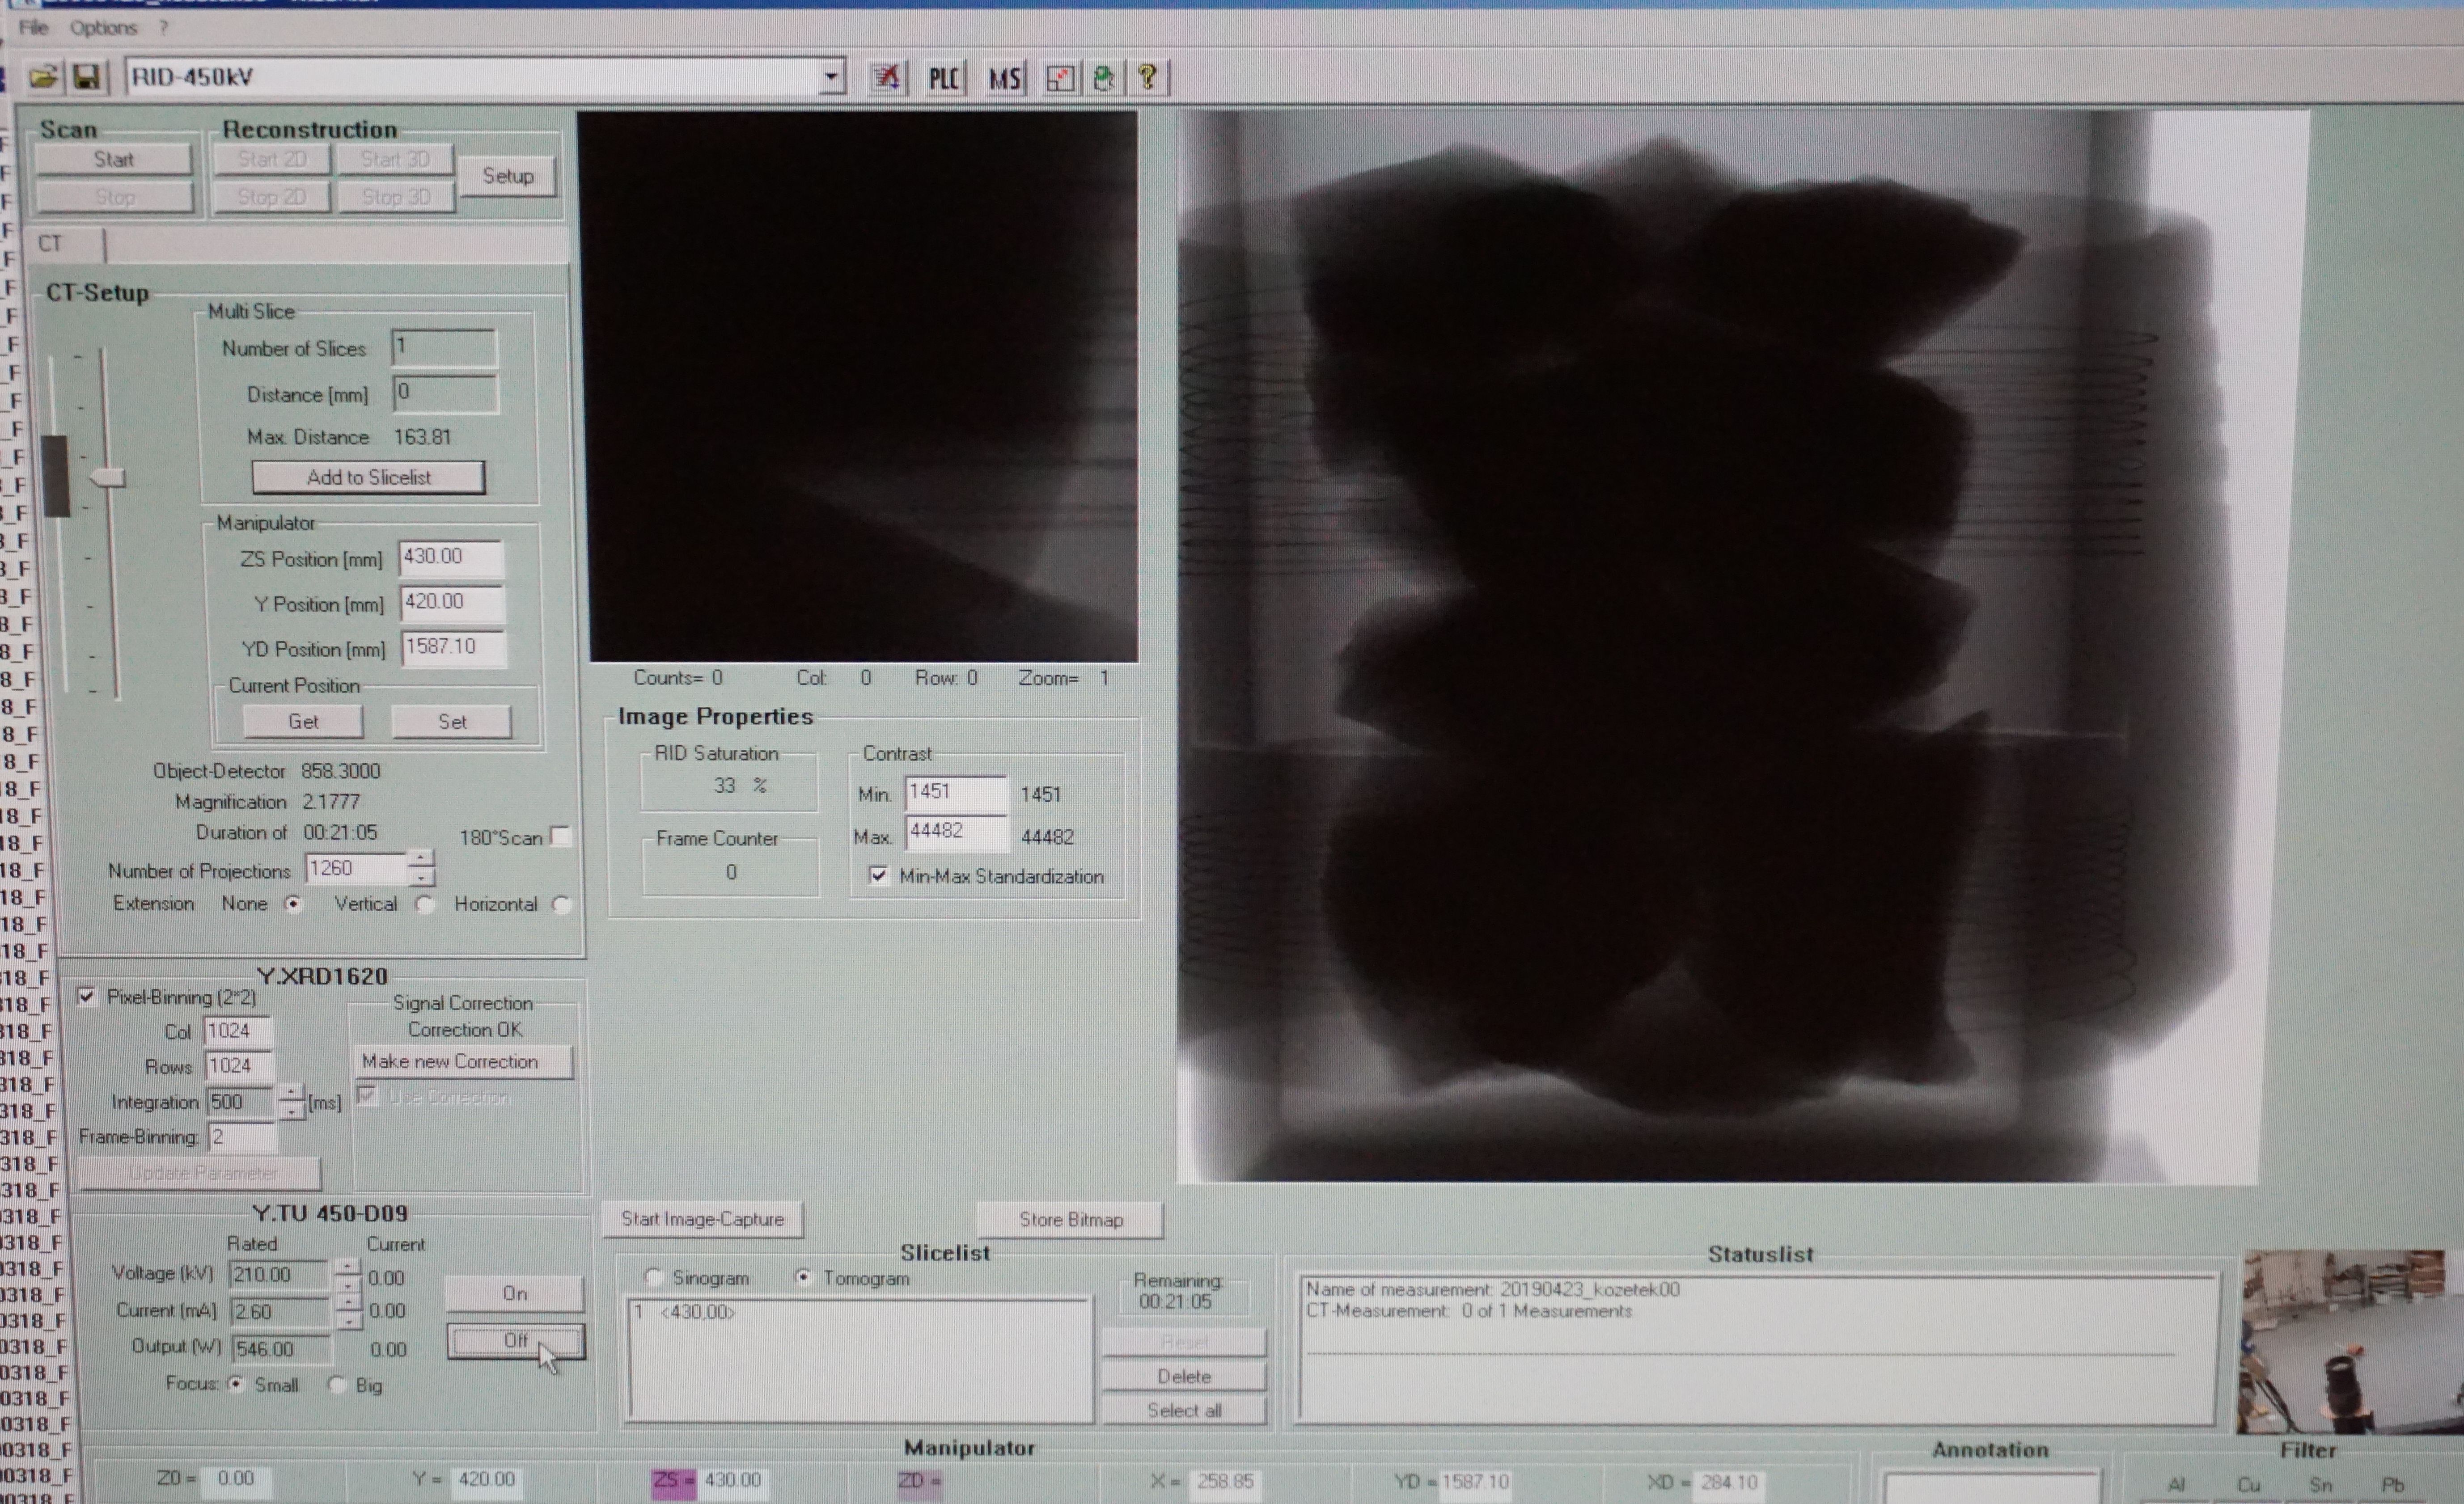Click Rows input field showing 1024
The height and width of the screenshot is (1504, 2464).
pos(239,1066)
